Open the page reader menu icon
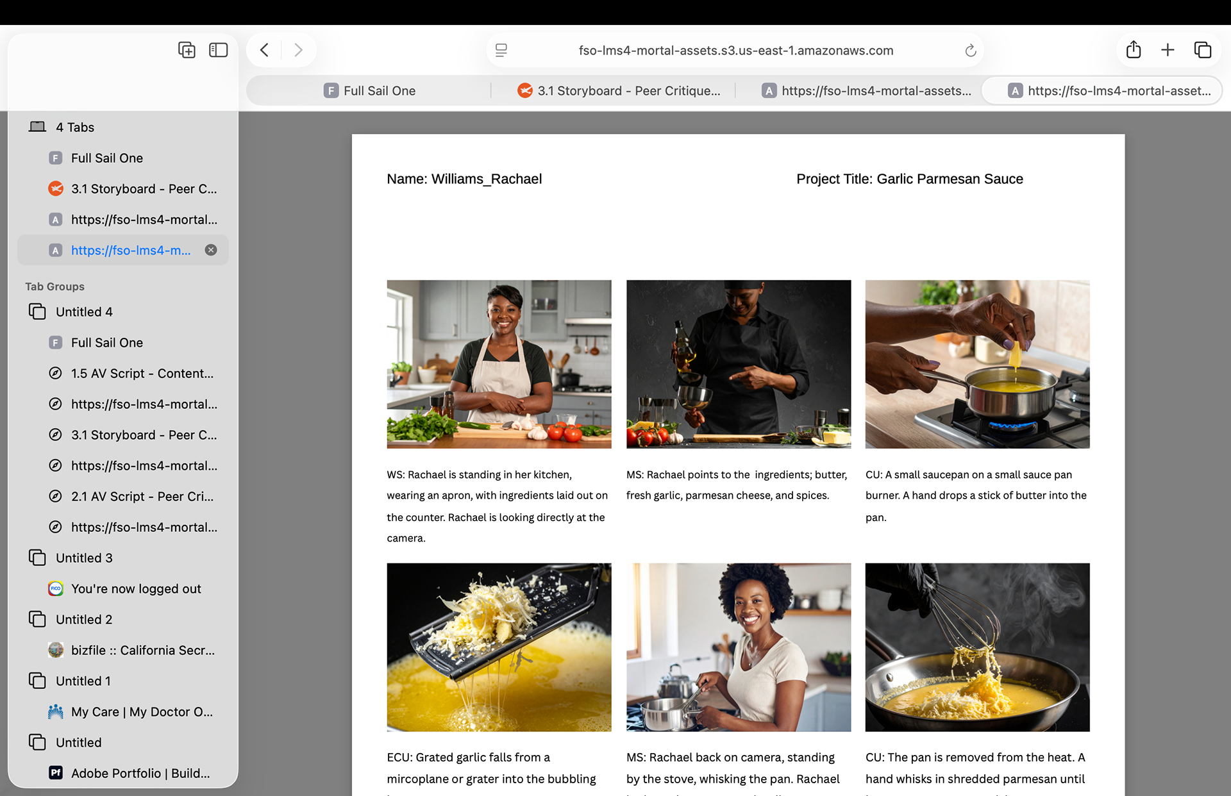 point(501,50)
